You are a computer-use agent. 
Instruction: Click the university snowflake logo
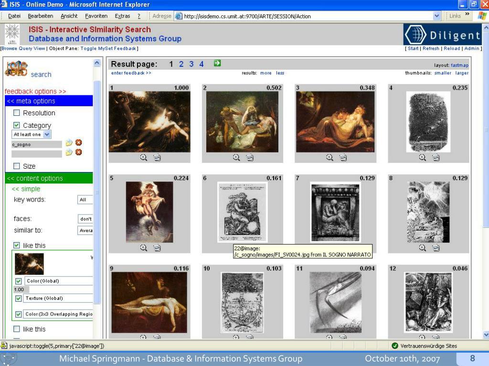point(12,34)
